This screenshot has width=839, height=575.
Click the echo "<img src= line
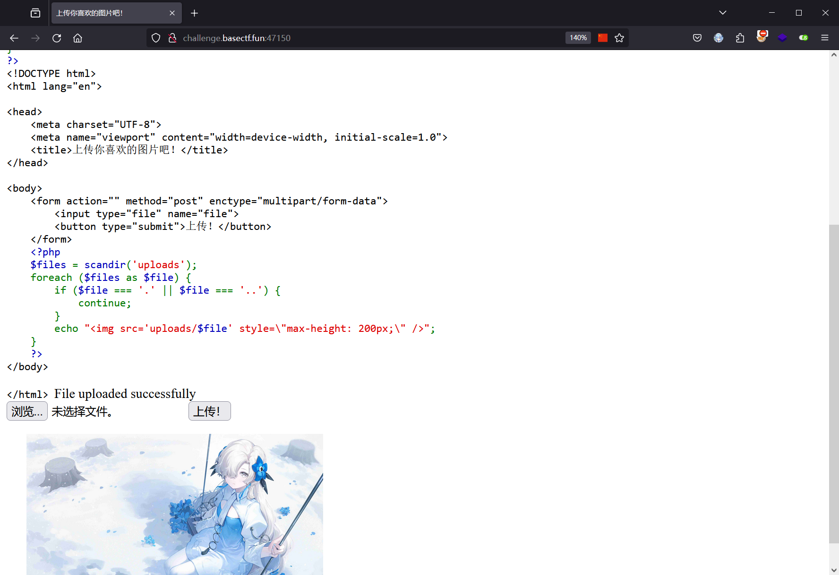click(x=245, y=329)
